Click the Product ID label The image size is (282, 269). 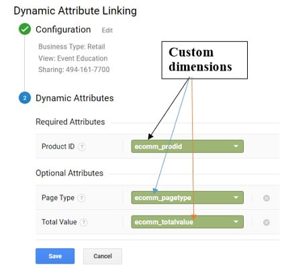coord(58,147)
